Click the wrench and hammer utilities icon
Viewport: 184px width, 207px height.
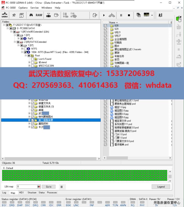coord(14,15)
